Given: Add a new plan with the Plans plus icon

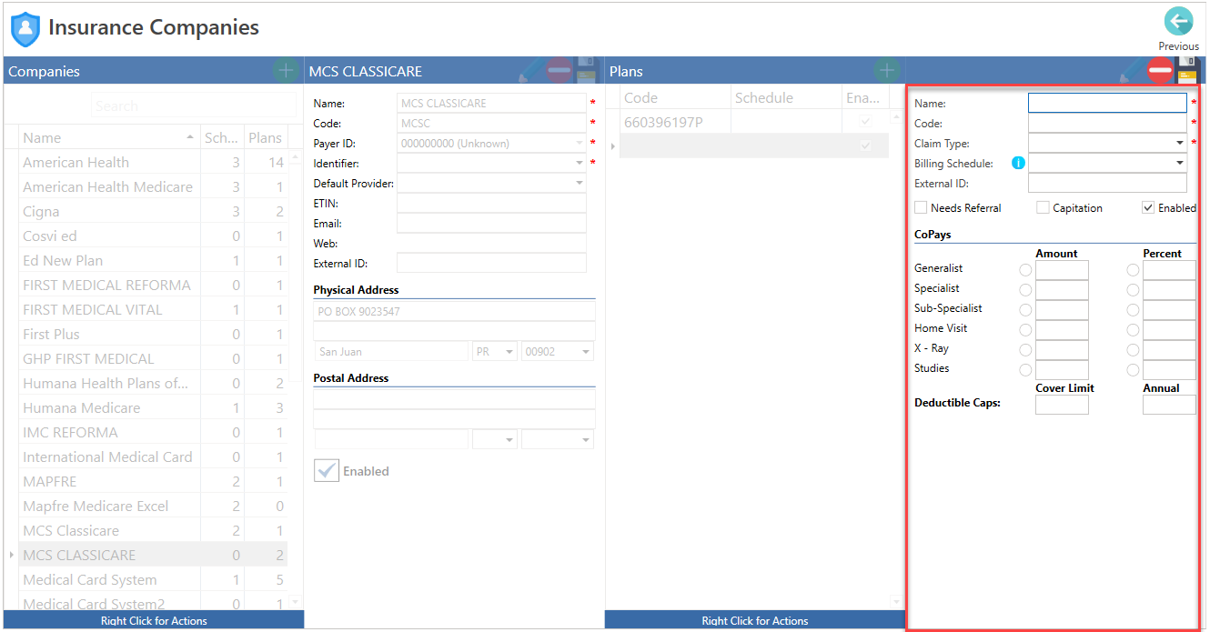Looking at the screenshot, I should 885,71.
